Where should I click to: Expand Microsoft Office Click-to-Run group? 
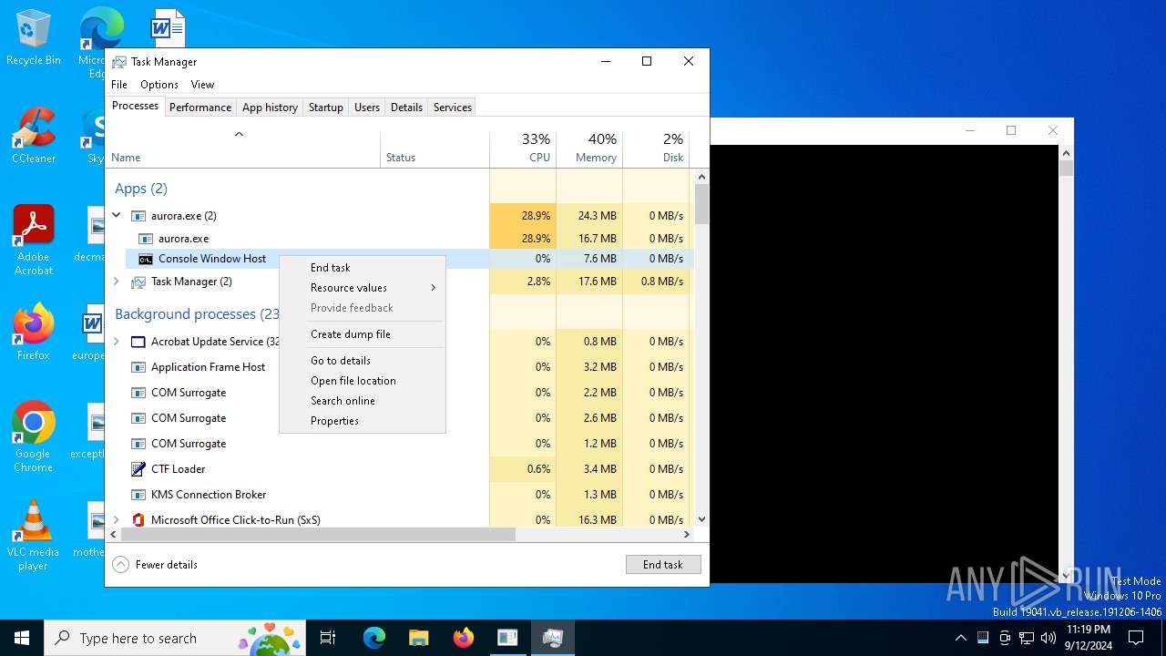tap(117, 520)
